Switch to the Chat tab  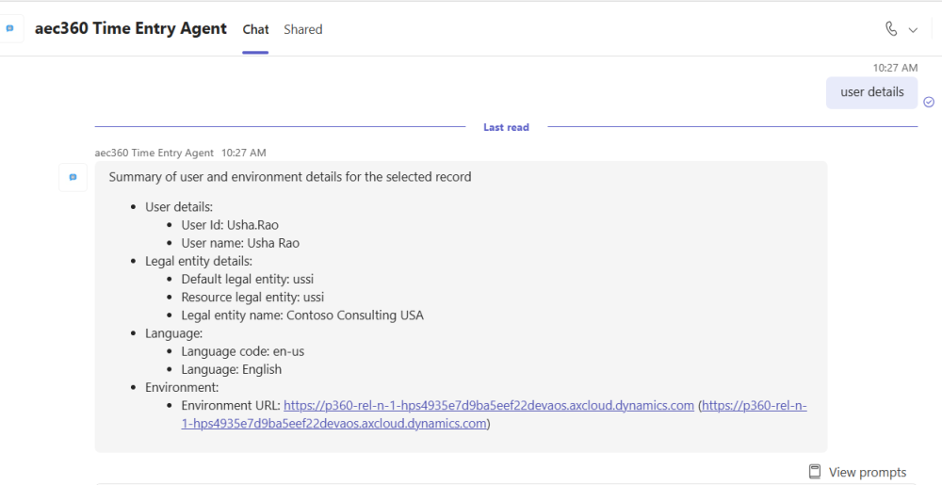[x=256, y=29]
